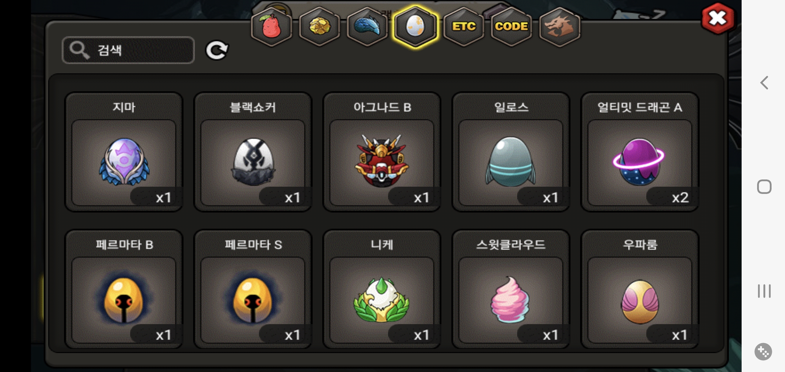
Task: Open the CODE tab
Action: (x=511, y=27)
